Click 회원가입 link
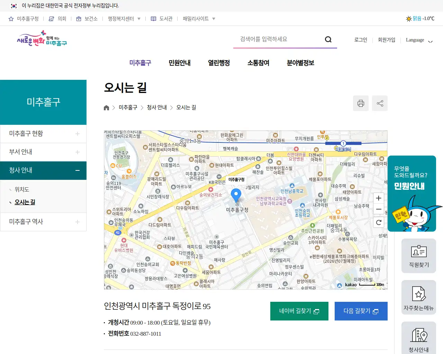This screenshot has width=443, height=354. point(387,40)
